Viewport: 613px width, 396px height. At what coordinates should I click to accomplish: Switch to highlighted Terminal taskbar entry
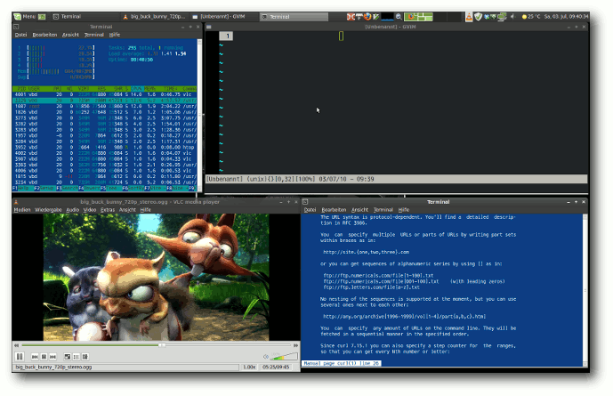[x=294, y=16]
